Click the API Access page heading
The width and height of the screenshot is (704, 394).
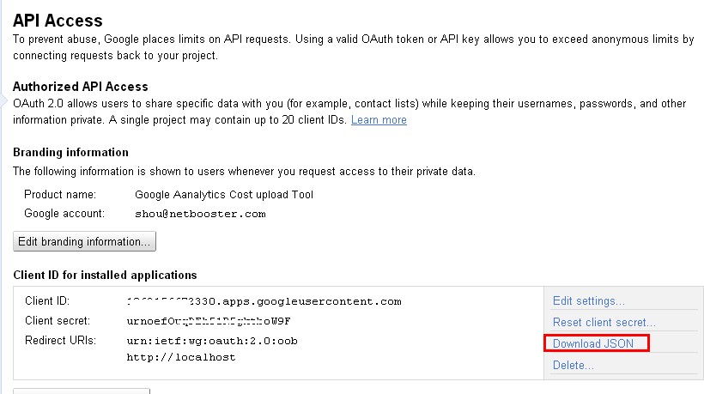click(x=58, y=21)
